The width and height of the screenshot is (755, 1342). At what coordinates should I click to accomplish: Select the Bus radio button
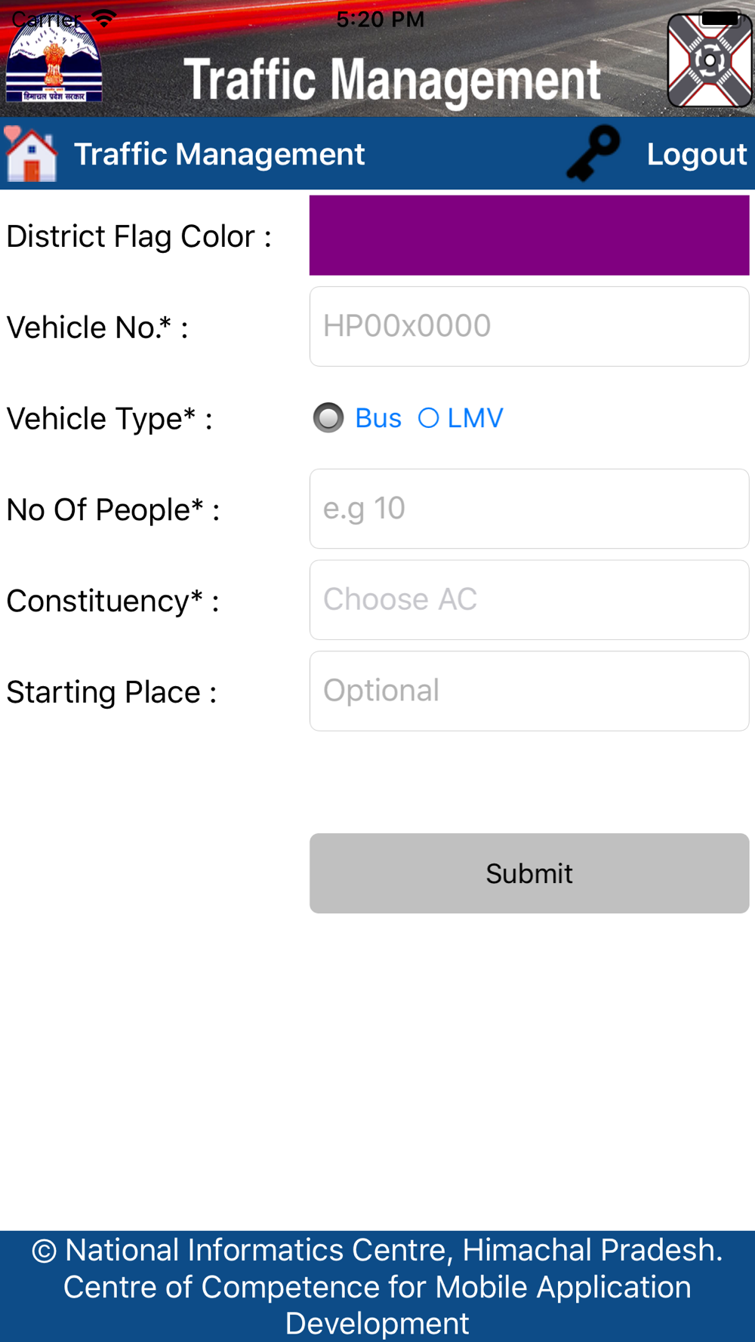[x=328, y=418]
